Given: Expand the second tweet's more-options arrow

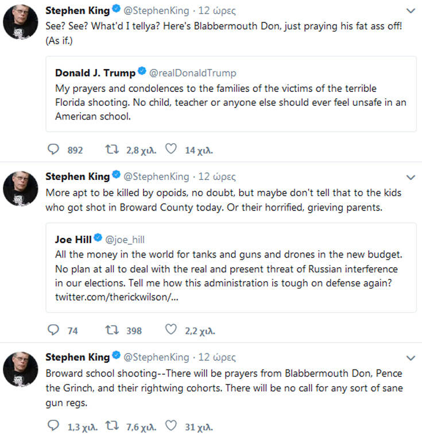Looking at the screenshot, I should tap(411, 177).
